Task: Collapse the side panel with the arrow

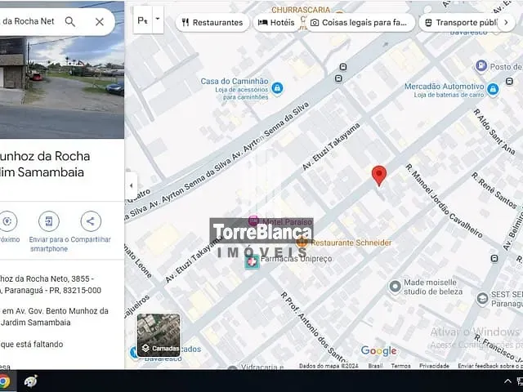Action: [131, 185]
